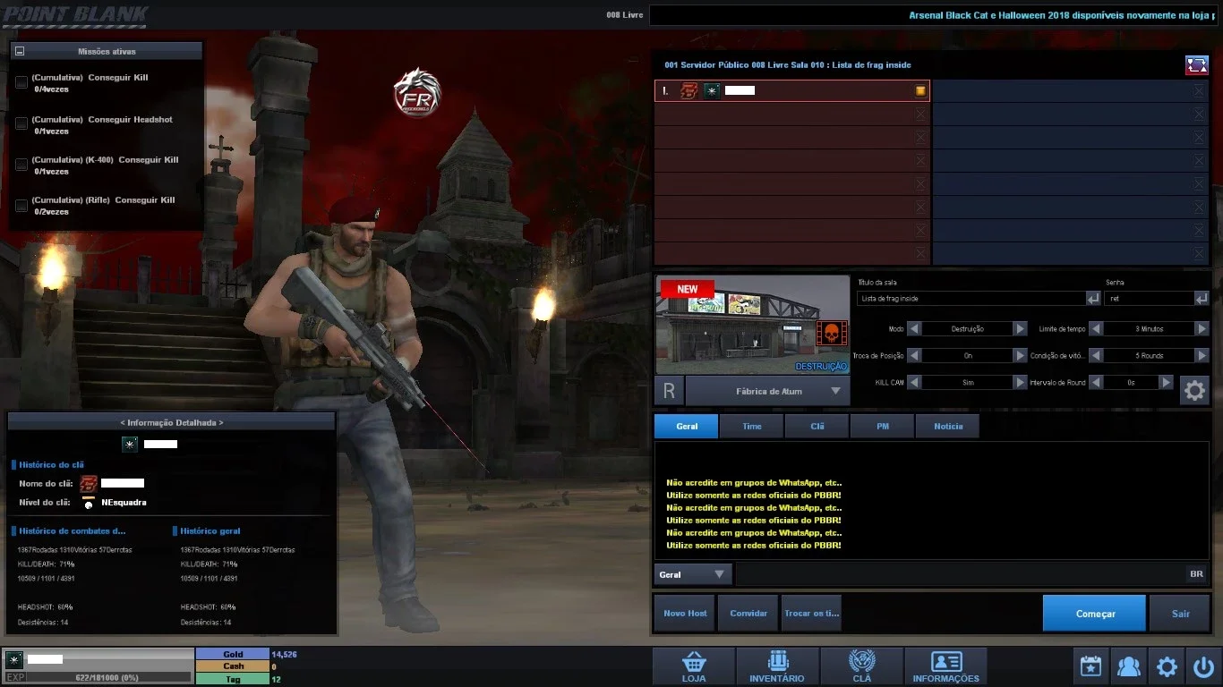
Task: Open the friends community icon
Action: click(1128, 666)
